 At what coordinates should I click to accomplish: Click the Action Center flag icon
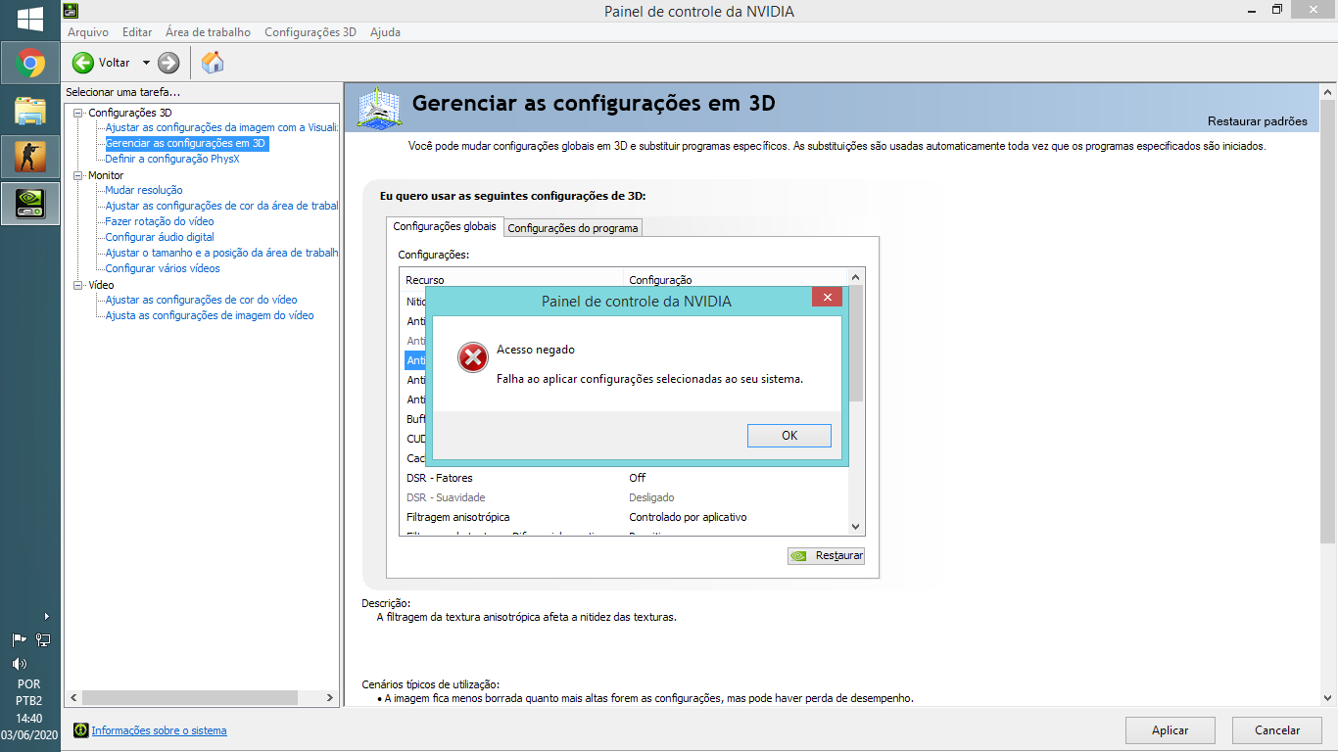click(x=19, y=640)
